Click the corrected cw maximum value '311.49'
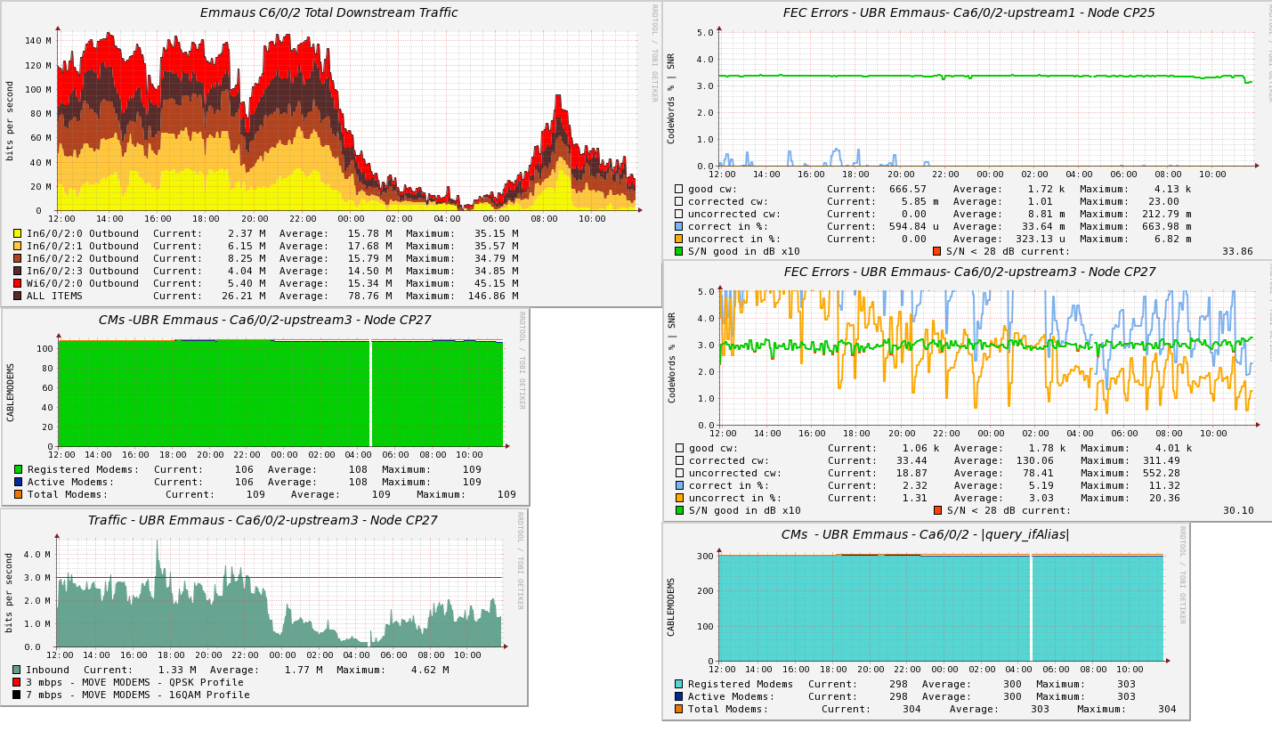This screenshot has height=756, width=1272. tap(1162, 460)
